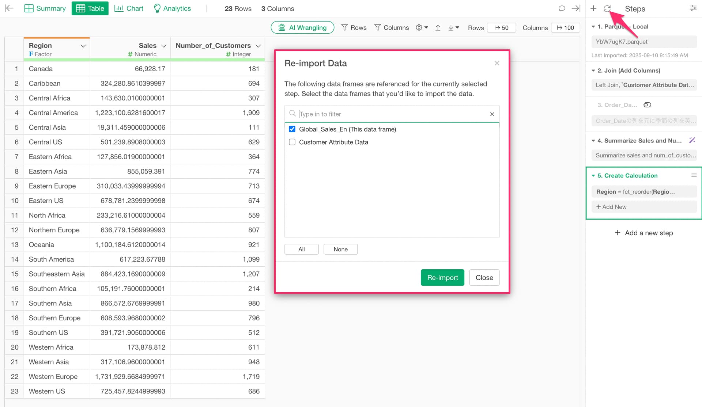Check the Customer Attribute Data checkbox
This screenshot has height=407, width=702.
tap(292, 142)
